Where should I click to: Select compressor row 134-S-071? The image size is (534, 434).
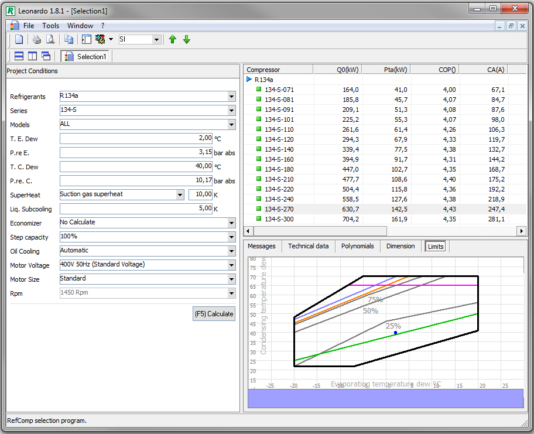385,90
